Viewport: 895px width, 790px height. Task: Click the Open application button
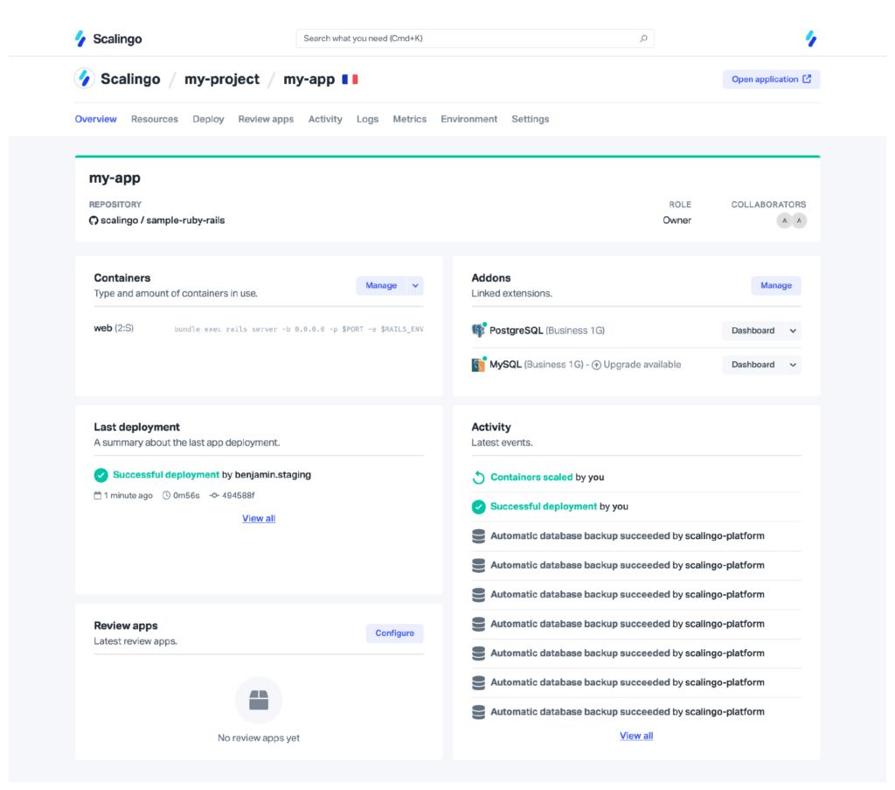[x=771, y=79]
